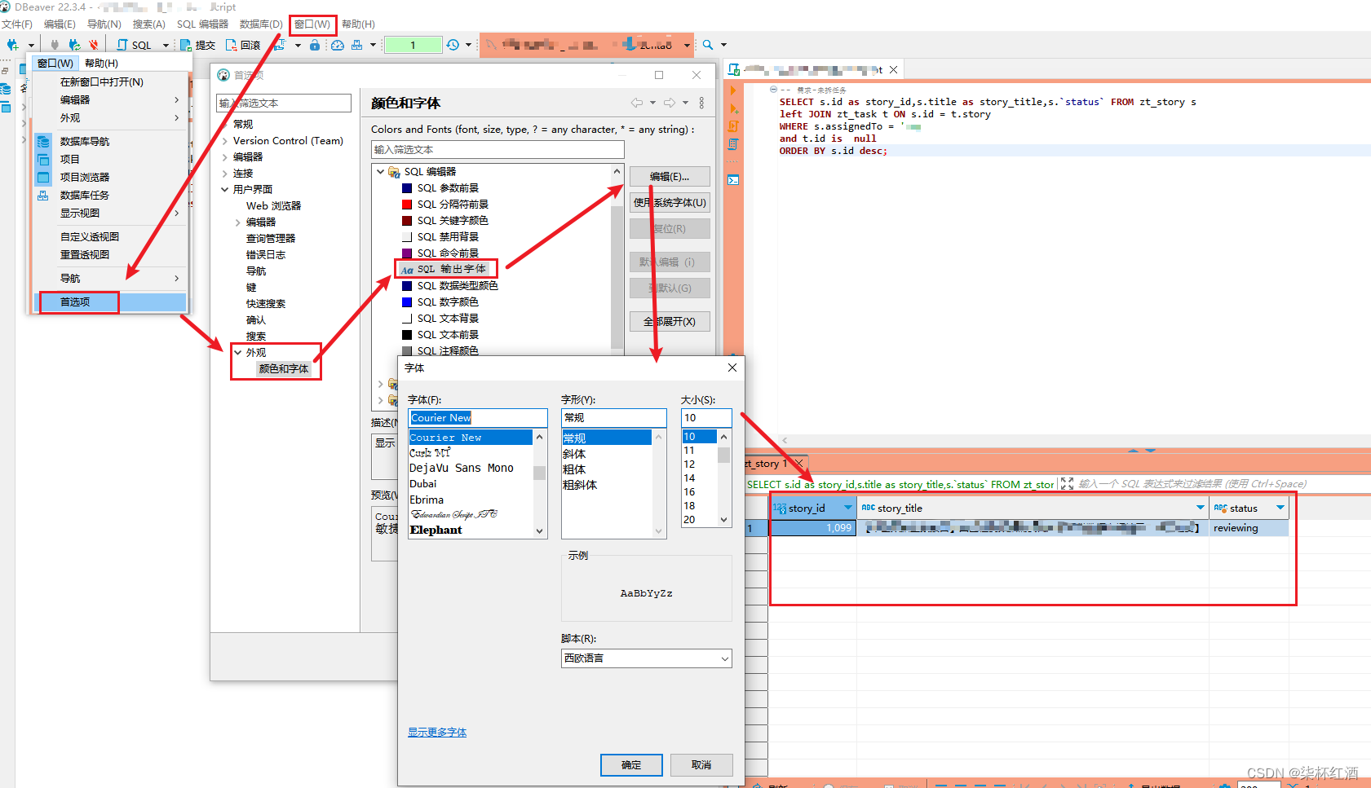Open the SQL console icon in editor sidebar
The height and width of the screenshot is (788, 1371).
click(733, 180)
